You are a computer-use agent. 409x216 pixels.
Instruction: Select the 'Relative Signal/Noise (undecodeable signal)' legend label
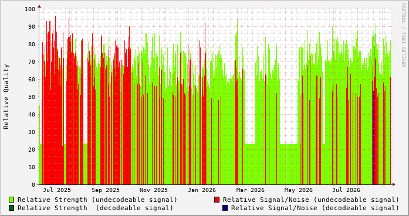pos(311,200)
